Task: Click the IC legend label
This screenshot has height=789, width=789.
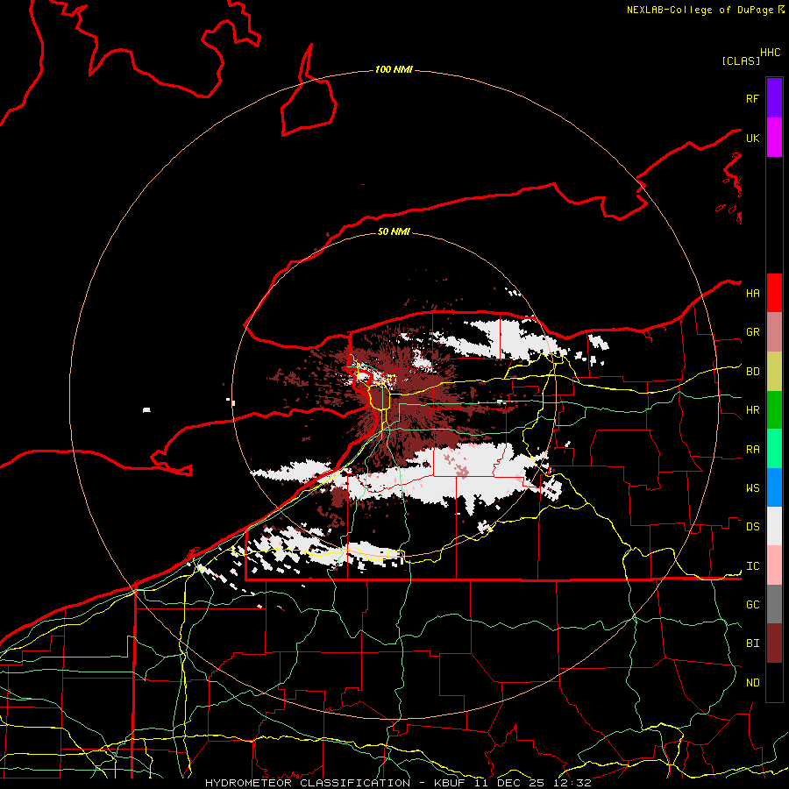Action: [753, 566]
